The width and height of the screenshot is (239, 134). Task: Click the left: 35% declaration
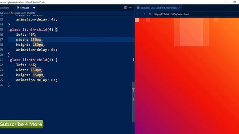(x=27, y=65)
